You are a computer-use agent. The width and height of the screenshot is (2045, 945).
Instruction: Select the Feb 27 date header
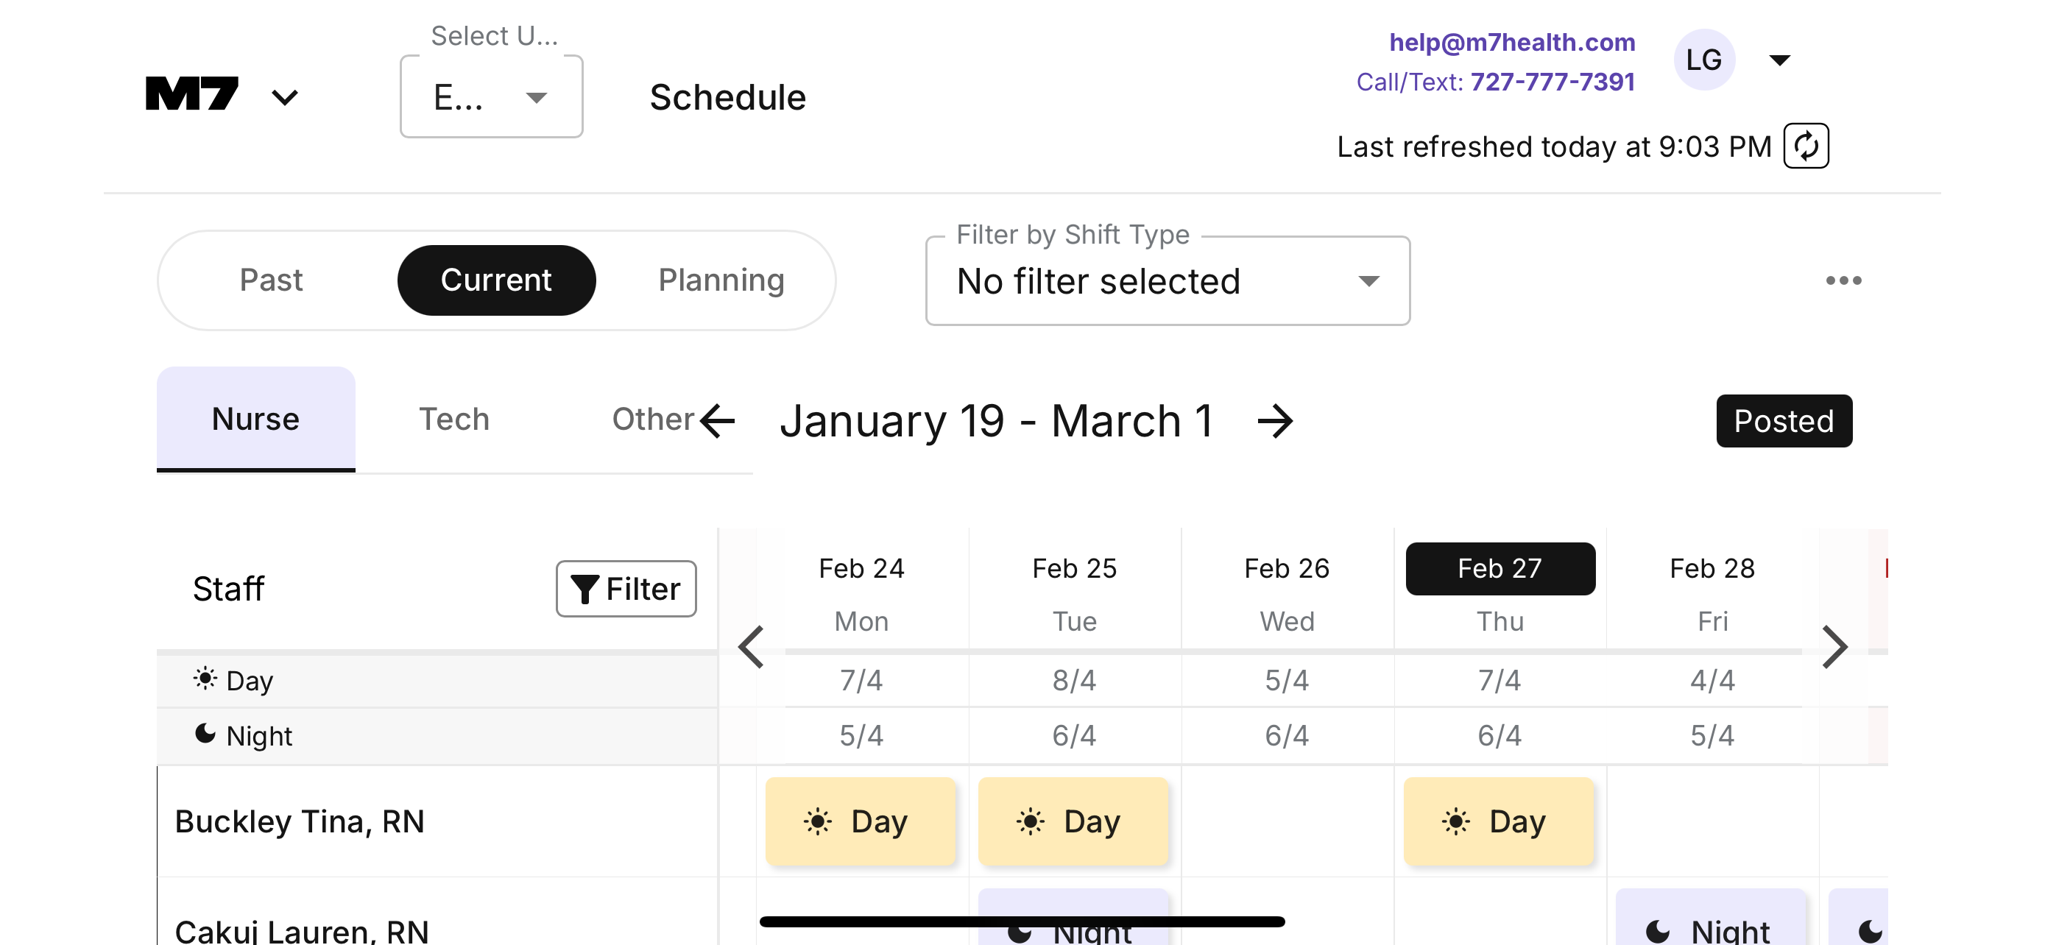click(1499, 568)
